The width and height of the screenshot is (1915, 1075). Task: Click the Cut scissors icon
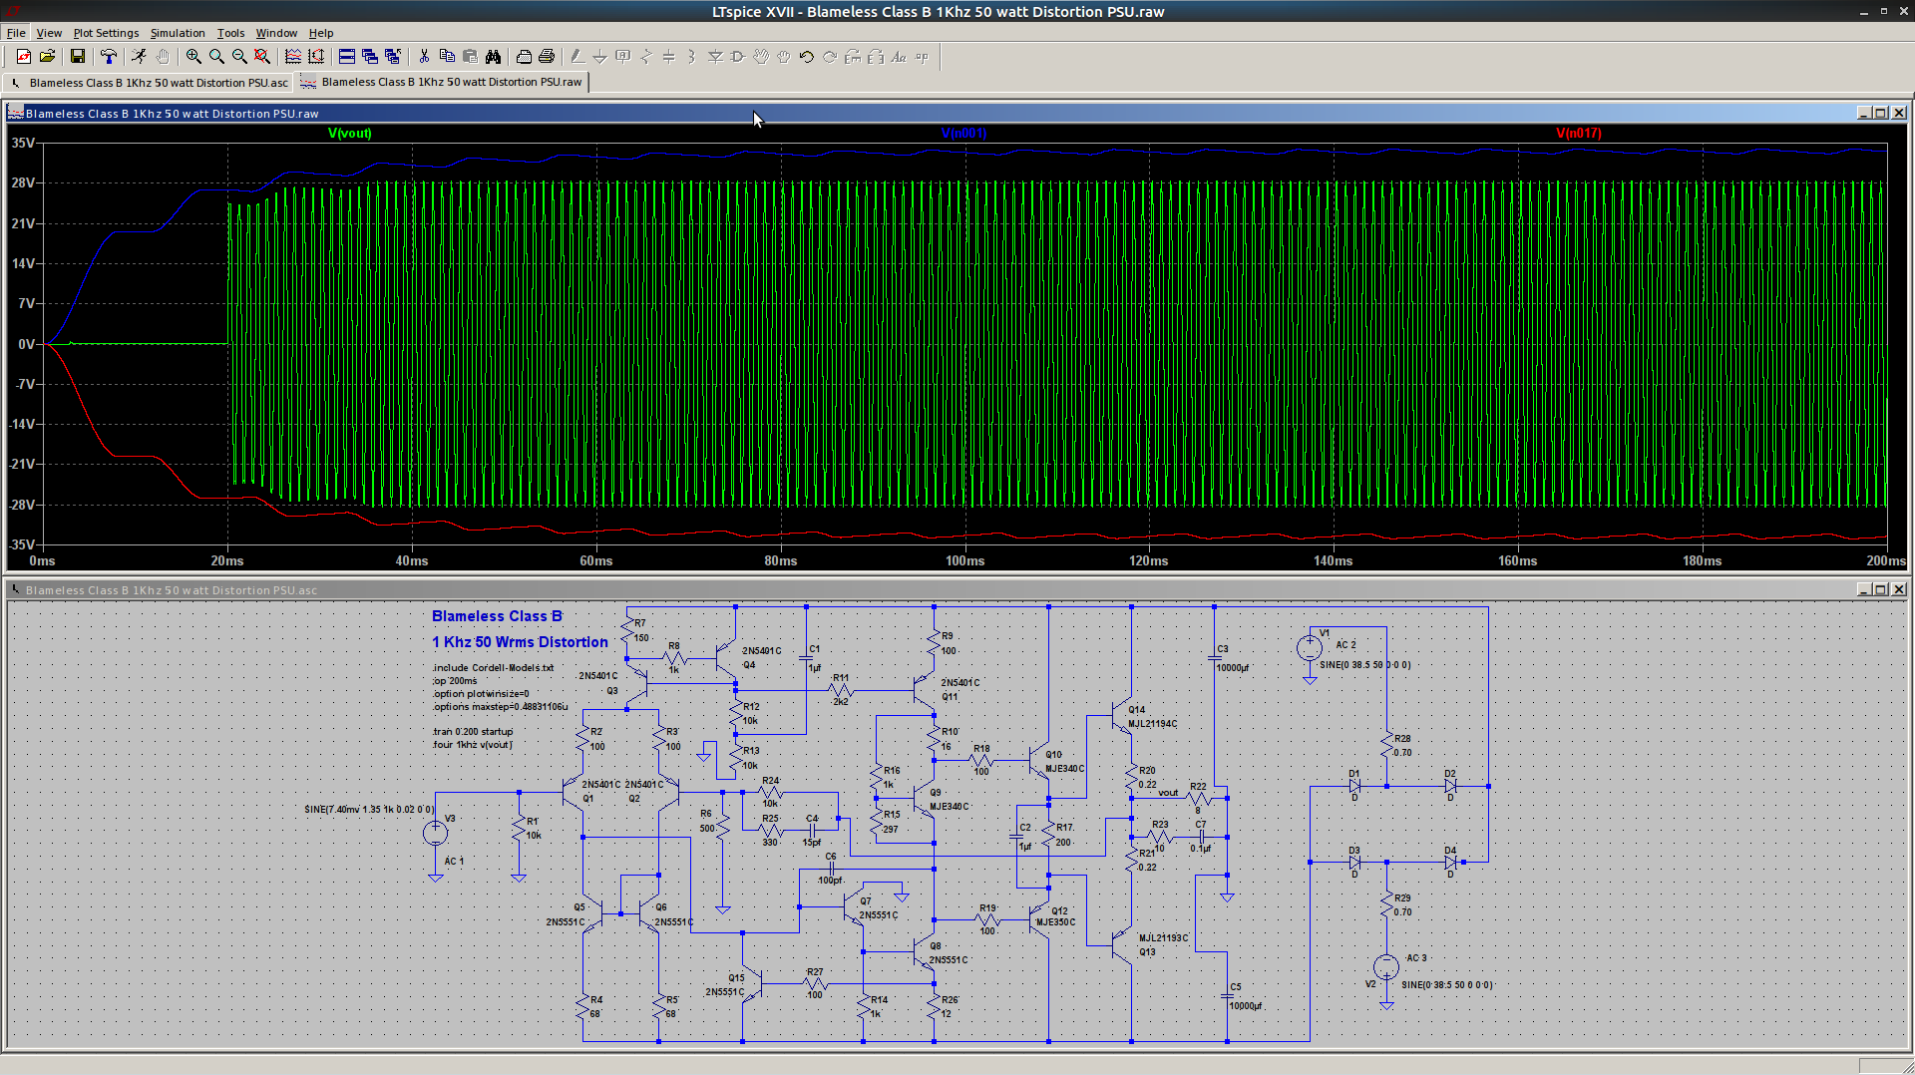(x=424, y=57)
